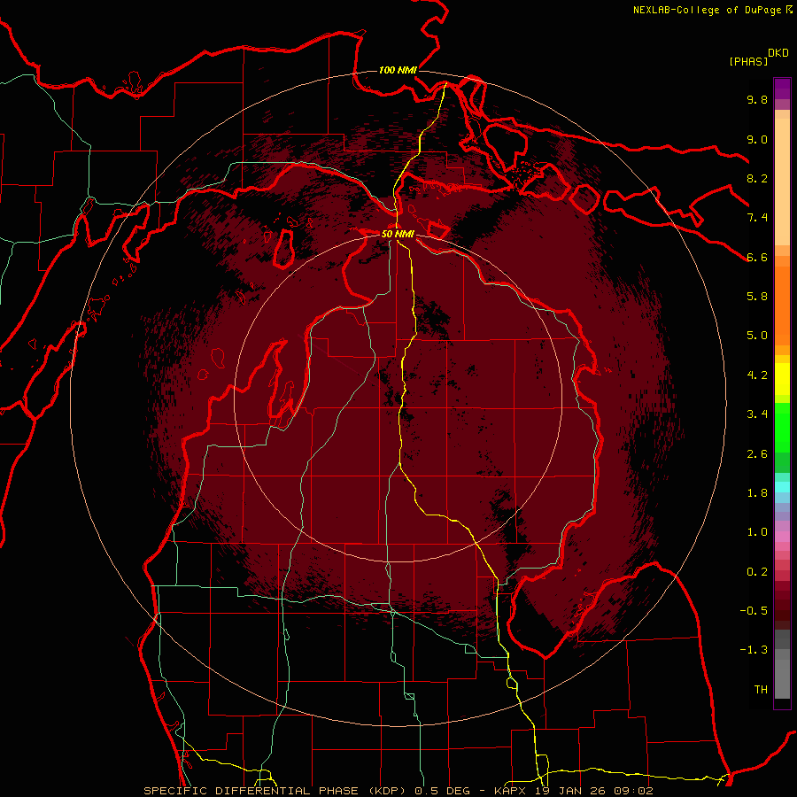Viewport: 797px width, 797px height.
Task: Click the -0.5 value on the color scale
Action: [x=754, y=611]
